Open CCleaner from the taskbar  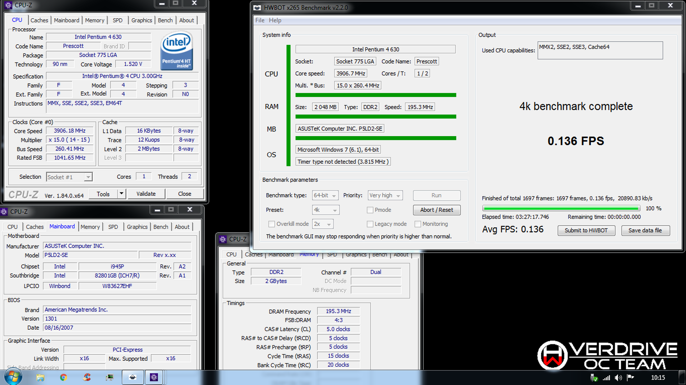pyautogui.click(x=87, y=378)
